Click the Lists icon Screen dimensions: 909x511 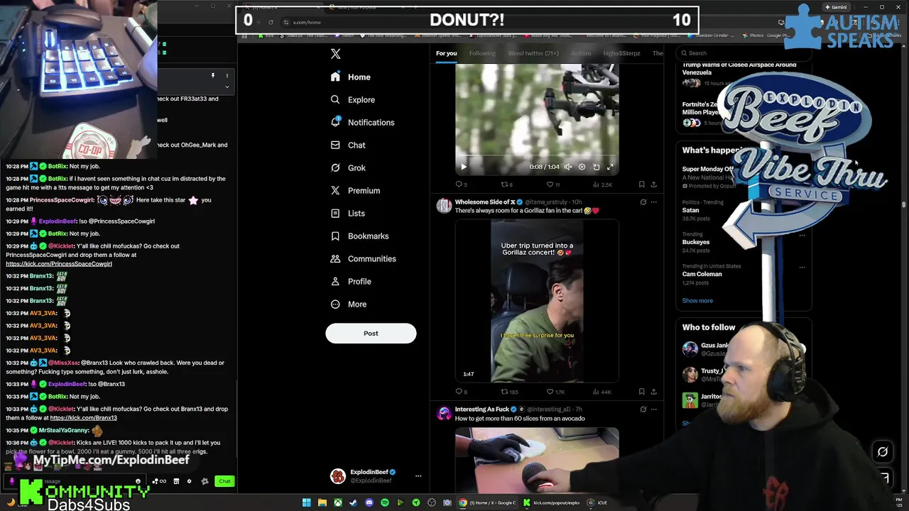(335, 213)
